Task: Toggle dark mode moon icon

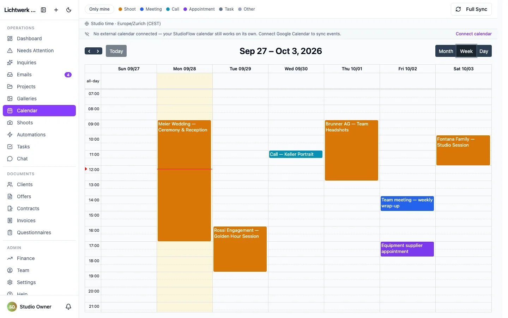Action: click(69, 10)
